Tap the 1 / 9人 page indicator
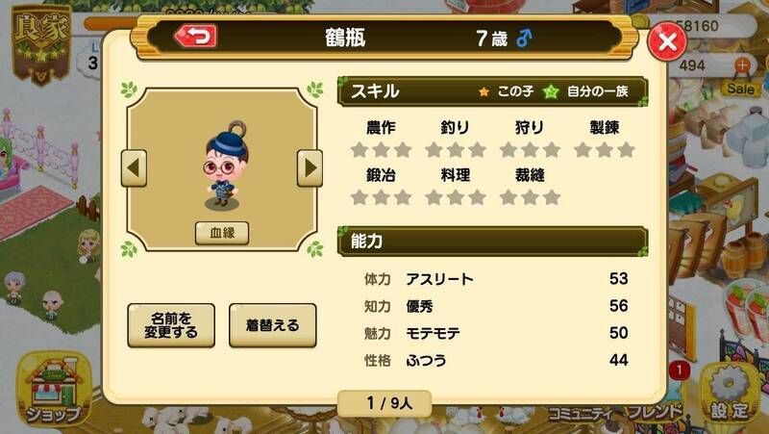The height and width of the screenshot is (434, 769). tap(385, 403)
